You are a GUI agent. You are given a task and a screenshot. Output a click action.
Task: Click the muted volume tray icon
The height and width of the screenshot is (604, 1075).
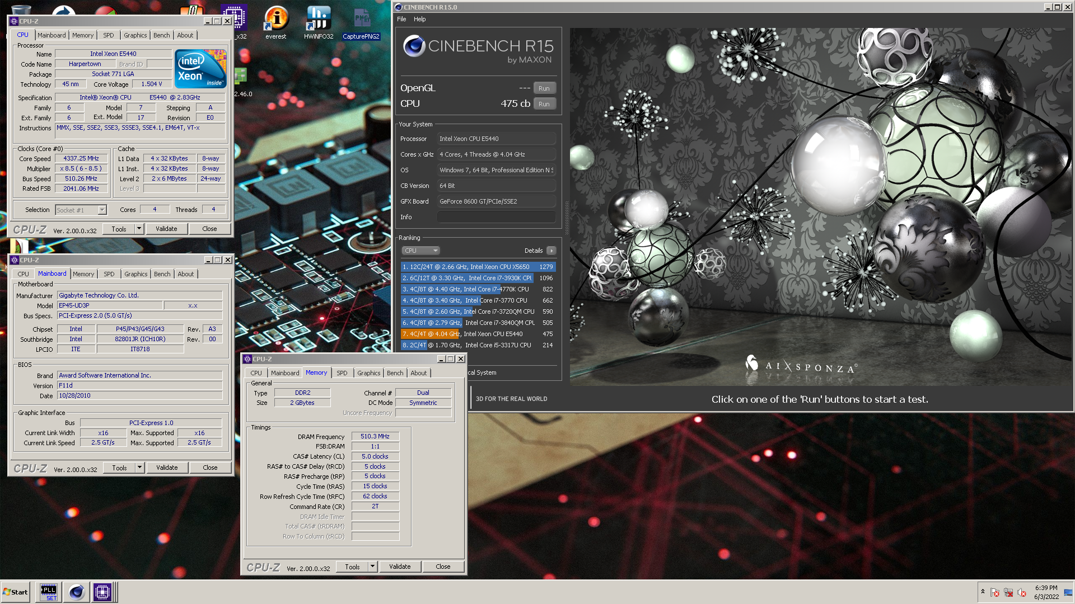[1022, 592]
